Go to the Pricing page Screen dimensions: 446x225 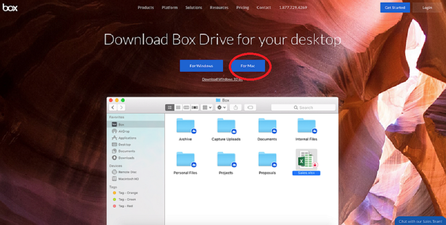(242, 8)
